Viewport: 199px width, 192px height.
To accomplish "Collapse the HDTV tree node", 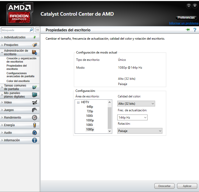I will click(78, 102).
